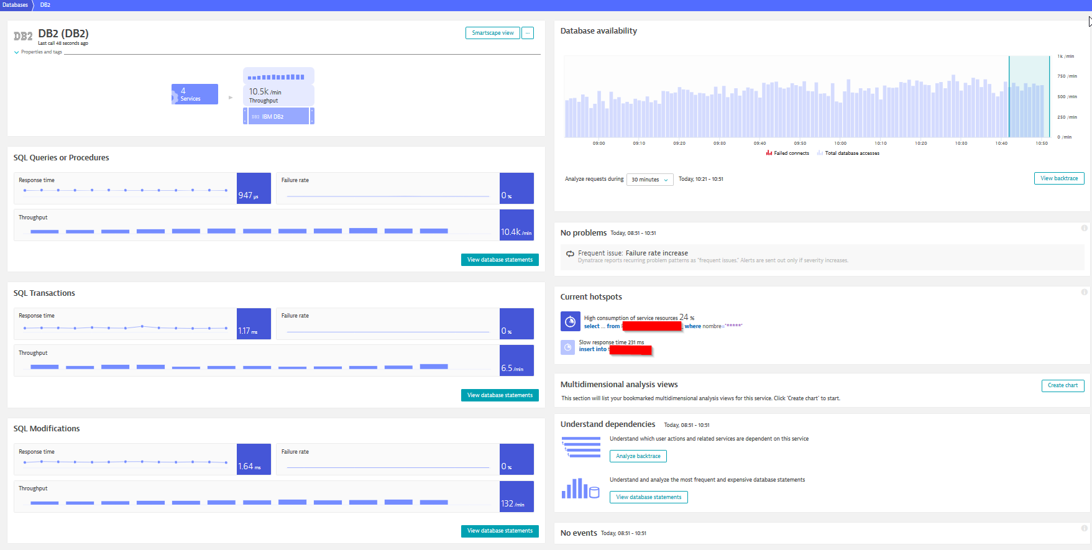Open SQL Transactions throughput chart
This screenshot has width=1092, height=550.
click(x=257, y=360)
